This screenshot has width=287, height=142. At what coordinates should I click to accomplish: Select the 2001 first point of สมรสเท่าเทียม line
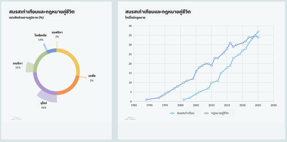coord(184,100)
